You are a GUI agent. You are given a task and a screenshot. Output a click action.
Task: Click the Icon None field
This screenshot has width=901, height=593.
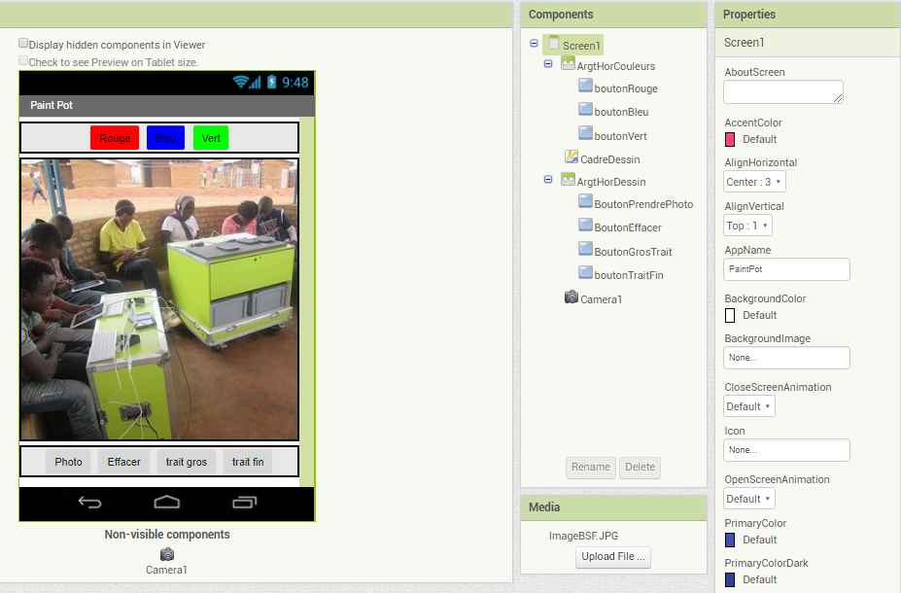786,450
